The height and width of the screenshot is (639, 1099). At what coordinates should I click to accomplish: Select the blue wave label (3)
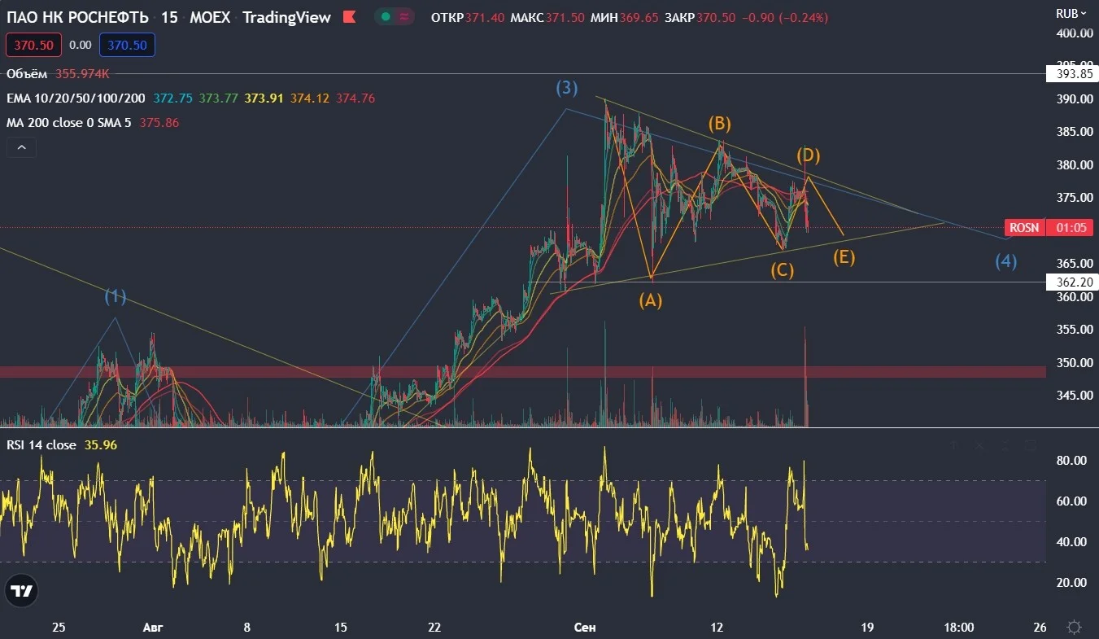pos(567,88)
